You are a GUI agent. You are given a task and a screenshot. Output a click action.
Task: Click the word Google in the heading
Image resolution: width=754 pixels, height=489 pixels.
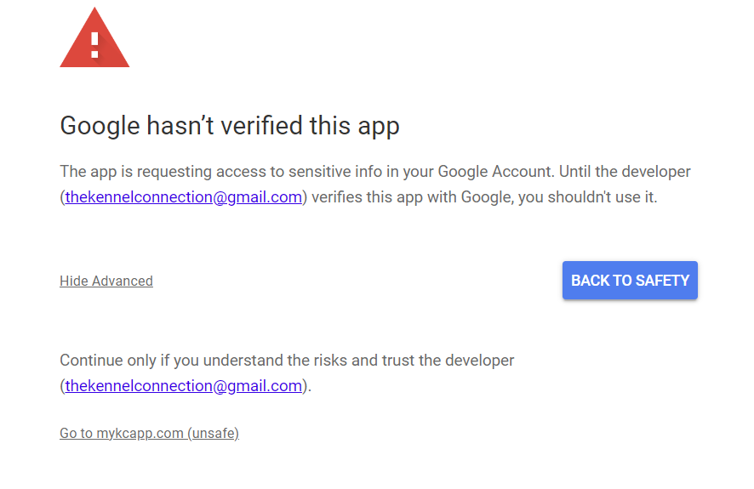click(100, 127)
